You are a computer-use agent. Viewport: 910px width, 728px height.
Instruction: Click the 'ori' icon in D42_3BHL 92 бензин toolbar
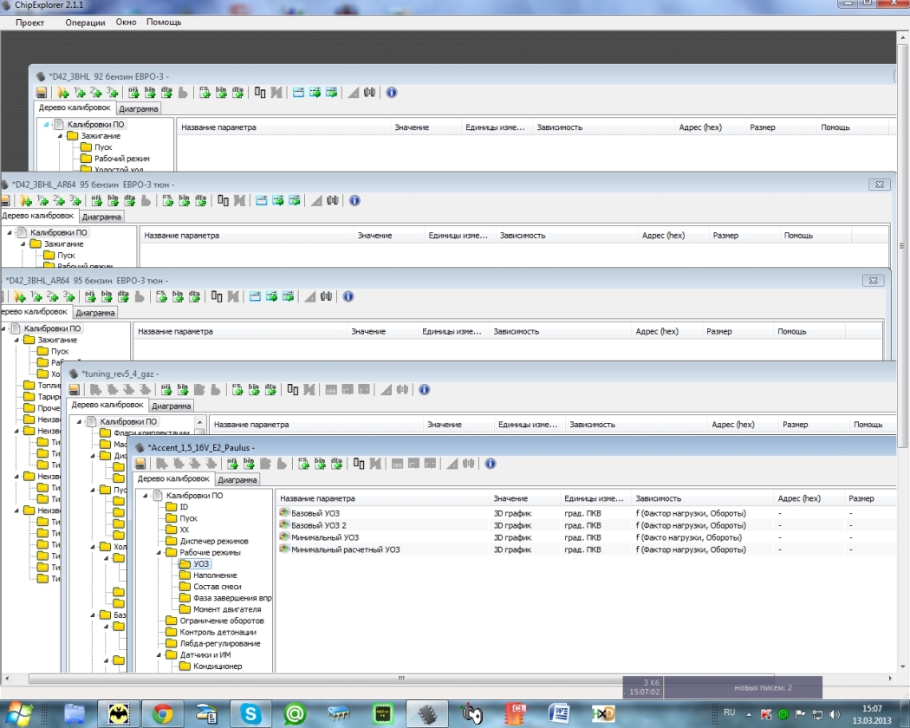pos(133,93)
